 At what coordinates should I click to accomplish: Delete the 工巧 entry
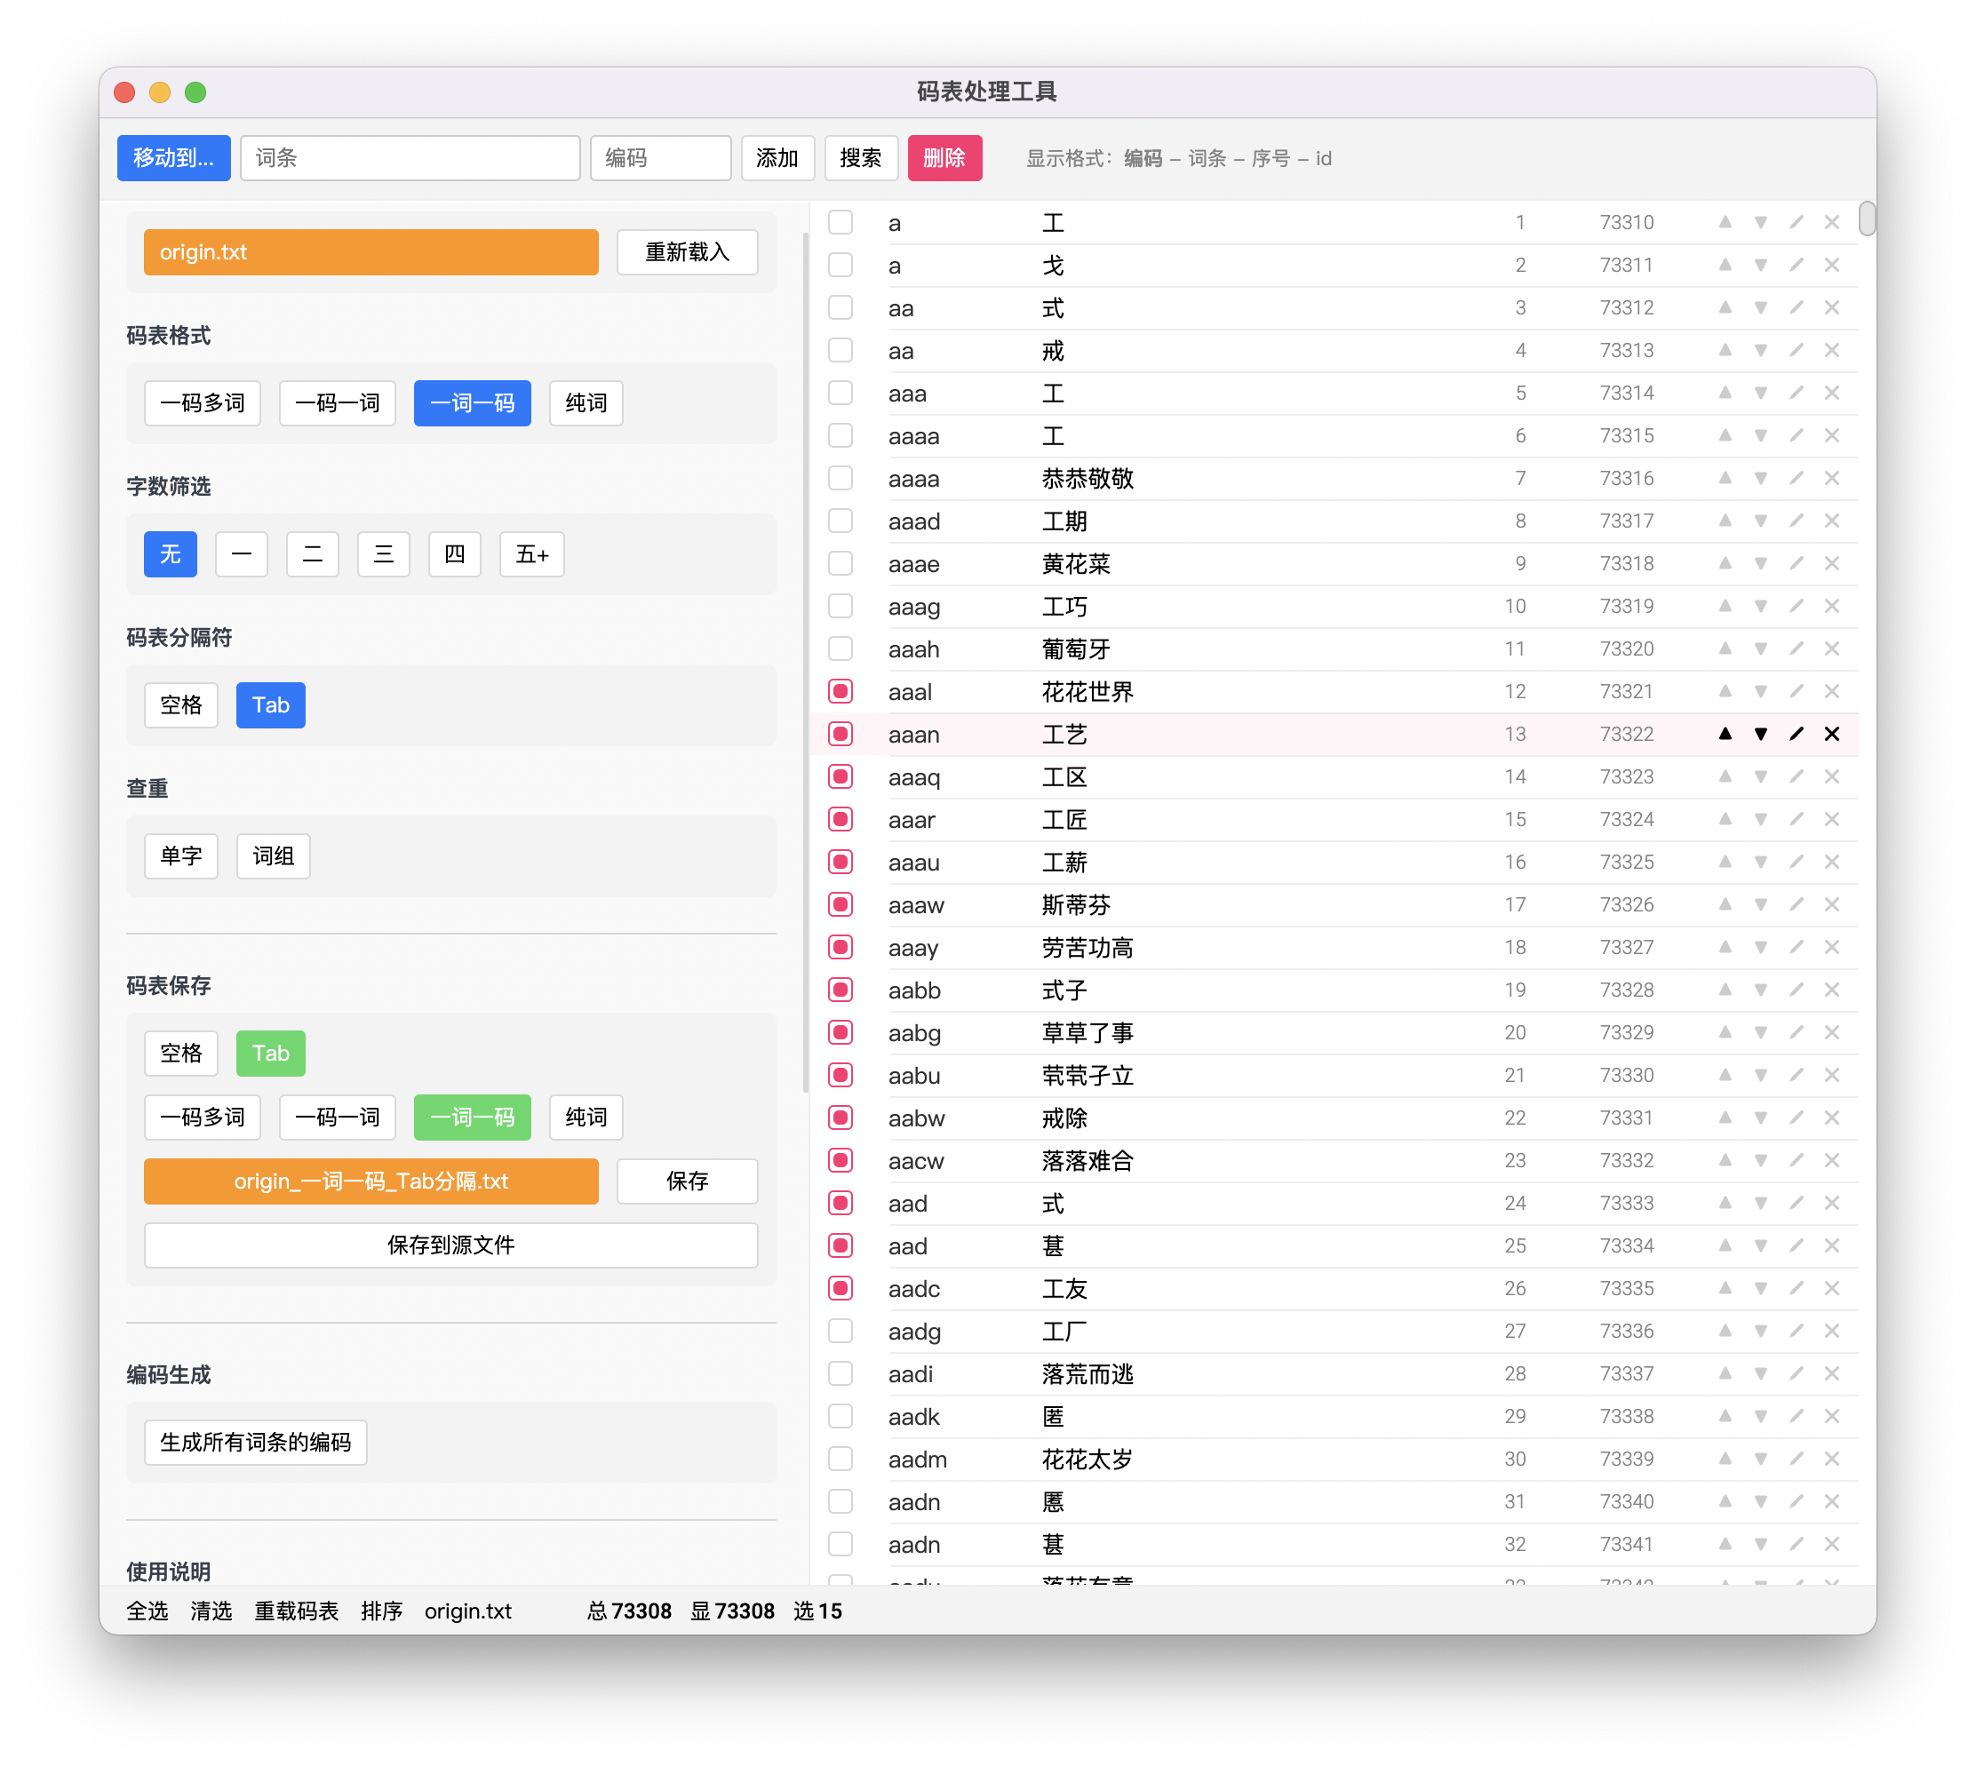pos(1831,606)
